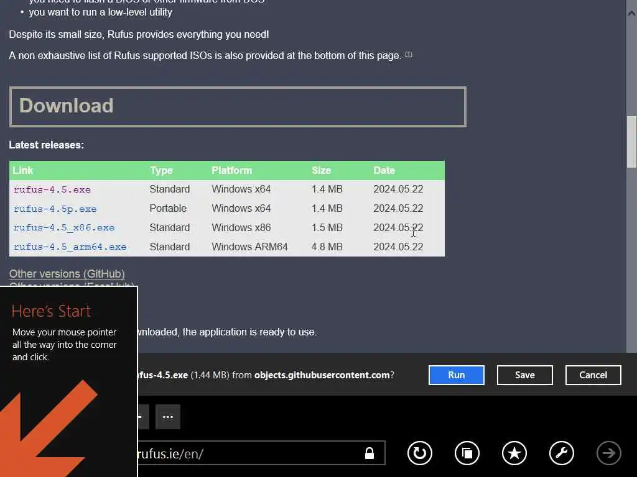The height and width of the screenshot is (477, 637).
Task: Download rufus-4.5_arm64.exe link
Action: click(70, 247)
